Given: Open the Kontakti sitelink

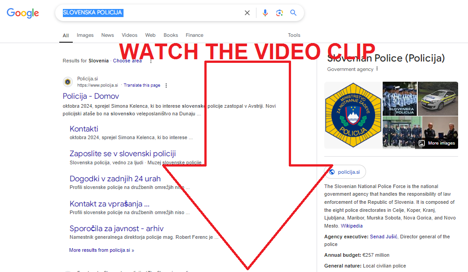Looking at the screenshot, I should tap(84, 129).
